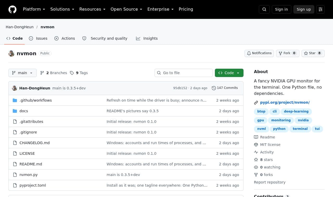Viewport: 333px width, 197px height.
Task: Open the main branch switcher dropdown
Action: [x=22, y=73]
